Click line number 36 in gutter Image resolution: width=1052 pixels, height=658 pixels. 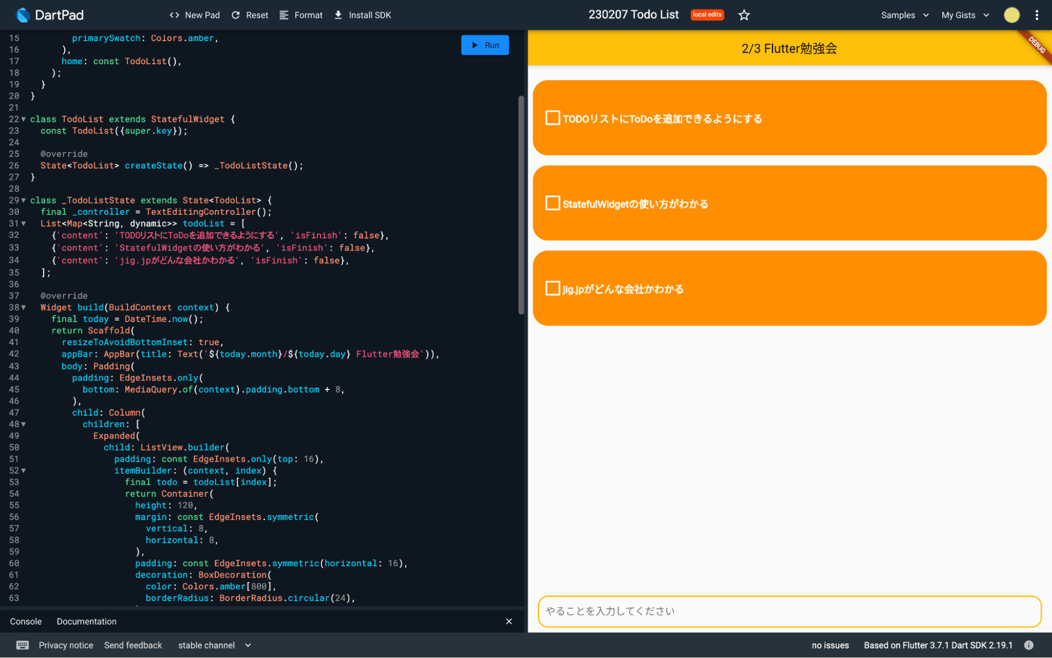[14, 284]
